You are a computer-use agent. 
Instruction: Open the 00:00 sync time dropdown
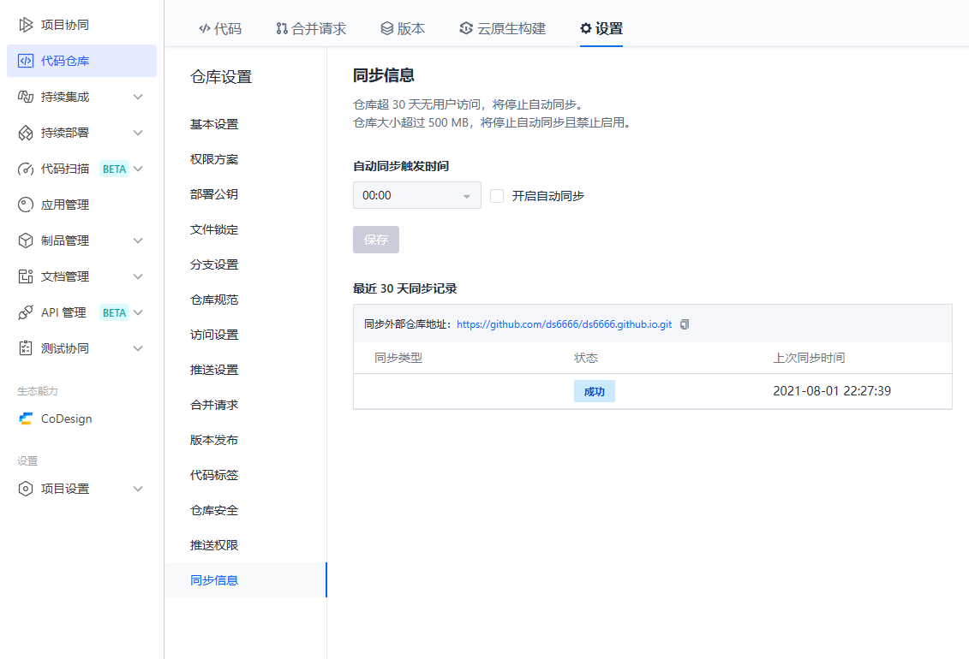[x=417, y=196]
